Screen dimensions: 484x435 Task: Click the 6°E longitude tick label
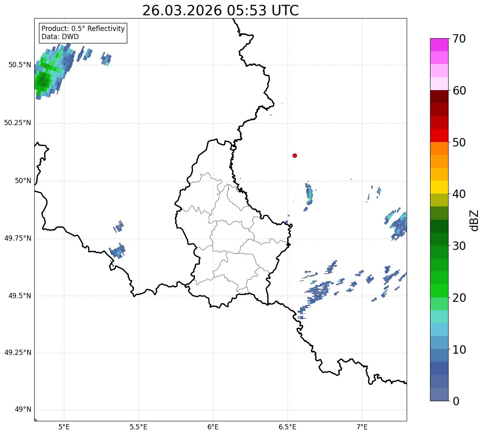[x=213, y=427]
